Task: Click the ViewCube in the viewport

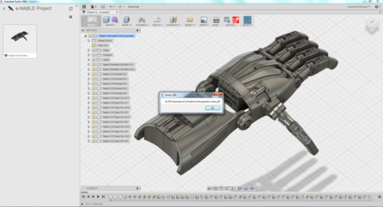Action: tap(372, 26)
